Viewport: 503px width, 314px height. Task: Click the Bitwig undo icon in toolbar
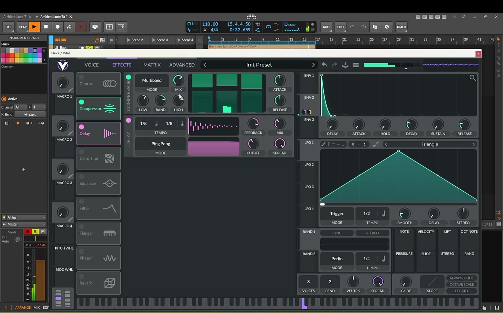[352, 27]
